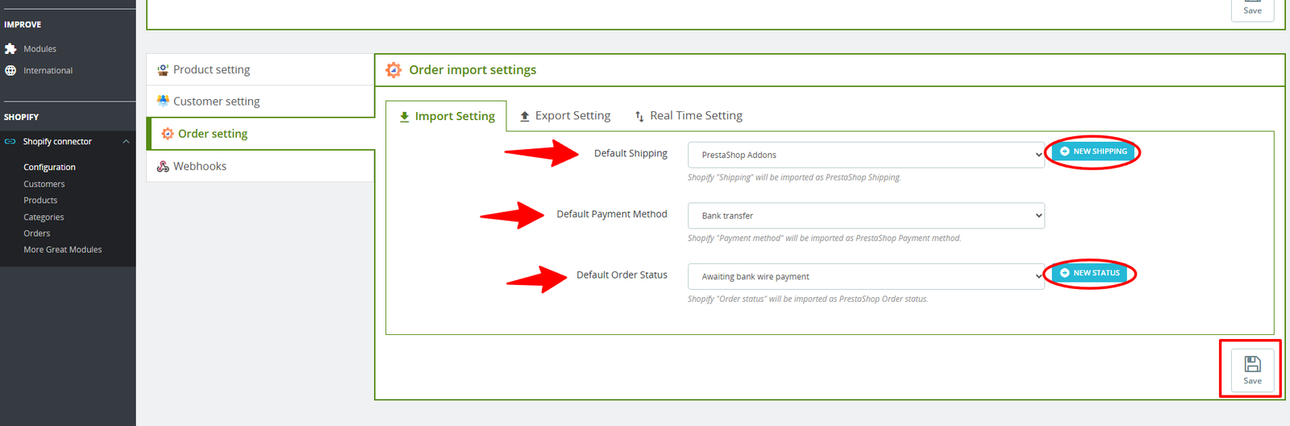
Task: Click the Real Time Setting arrows icon
Action: (639, 117)
